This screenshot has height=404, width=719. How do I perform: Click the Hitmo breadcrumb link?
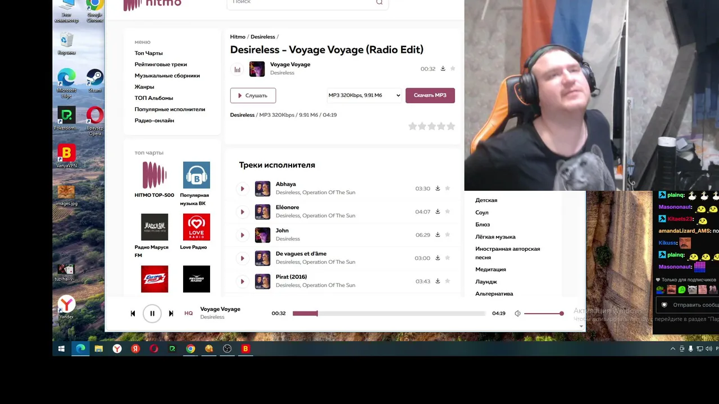click(238, 37)
